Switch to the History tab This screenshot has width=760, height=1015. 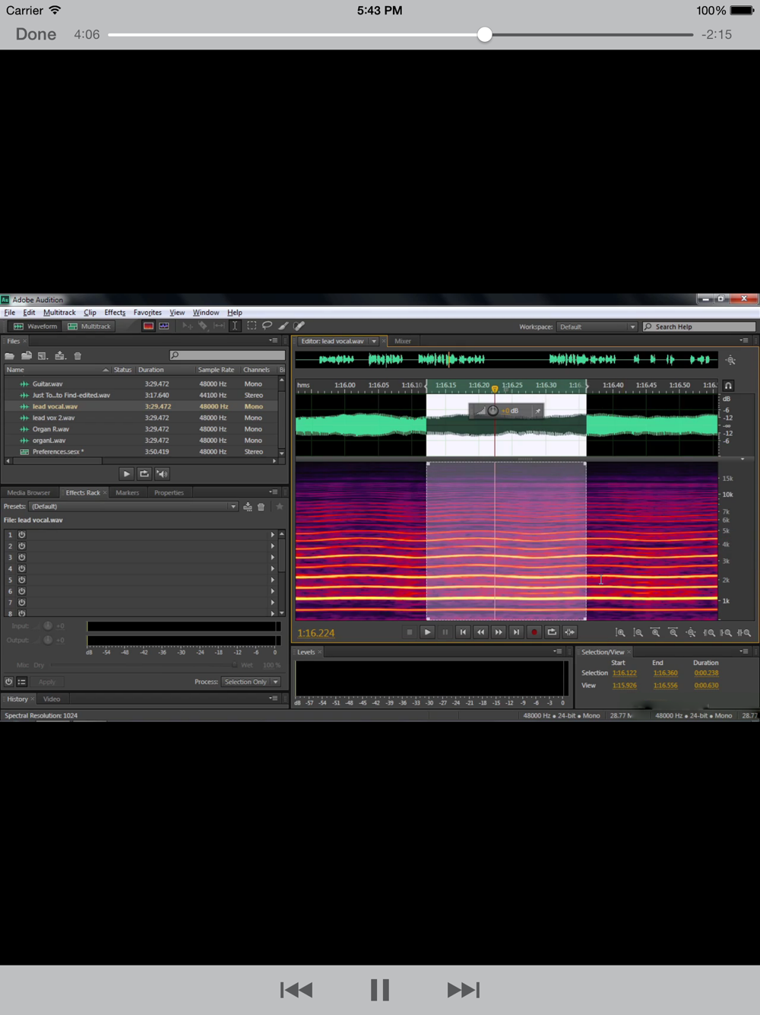(x=17, y=699)
